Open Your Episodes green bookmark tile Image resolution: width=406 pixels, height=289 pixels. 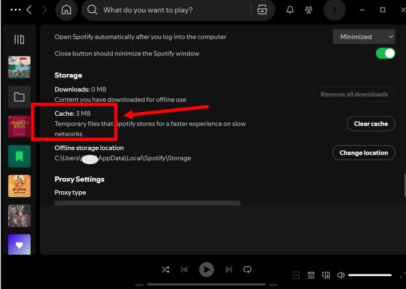pyautogui.click(x=19, y=156)
